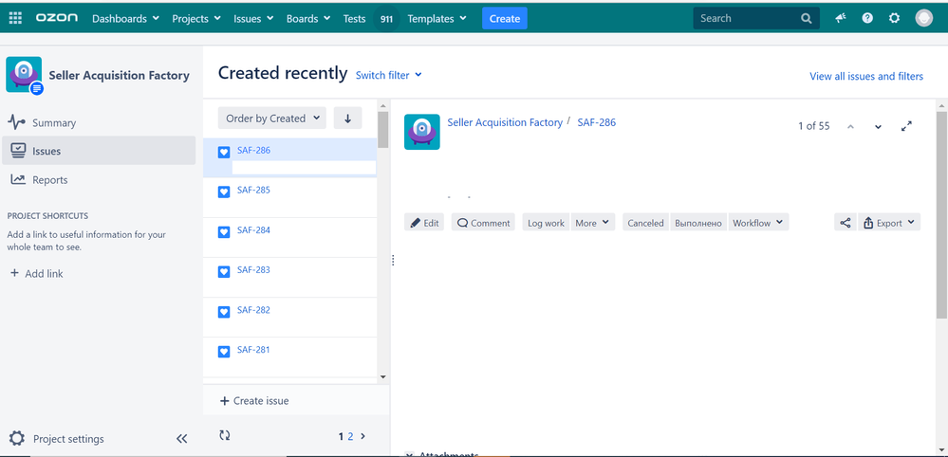This screenshot has width=948, height=457.
Task: Click the search magnifier icon
Action: (807, 19)
